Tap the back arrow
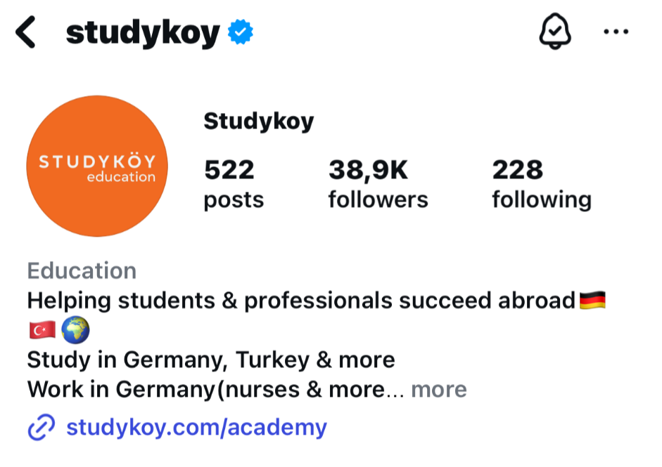Screen dimensions: 662x467 pos(25,33)
